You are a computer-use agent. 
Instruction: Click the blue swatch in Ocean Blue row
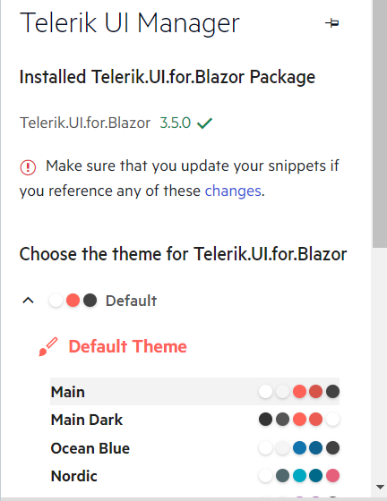coord(299,448)
